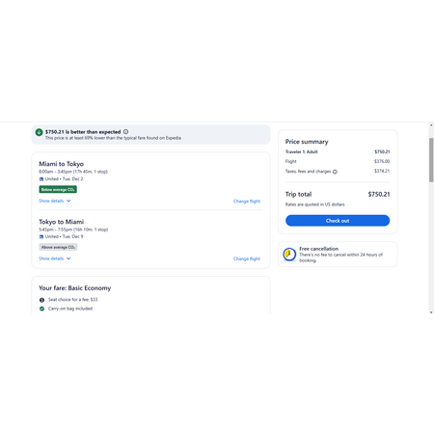Click the chevron next to the first Show details
This screenshot has width=434, height=434.
coord(68,201)
